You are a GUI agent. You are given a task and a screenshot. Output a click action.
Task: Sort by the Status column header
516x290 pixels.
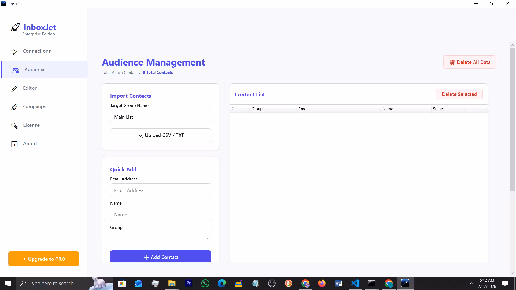pyautogui.click(x=448, y=109)
